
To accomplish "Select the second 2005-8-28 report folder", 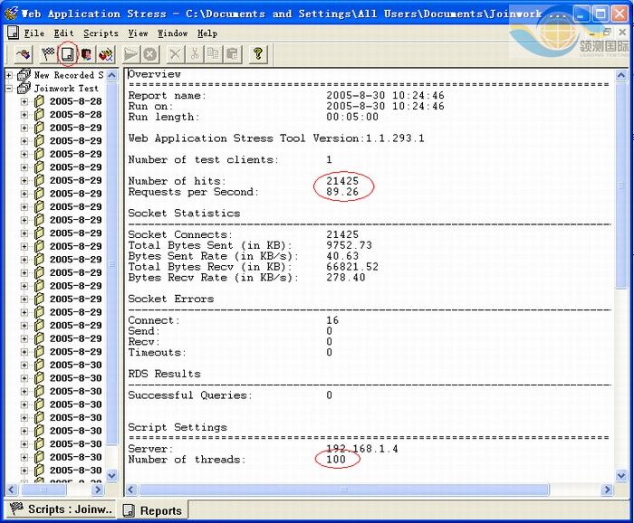I will click(75, 115).
